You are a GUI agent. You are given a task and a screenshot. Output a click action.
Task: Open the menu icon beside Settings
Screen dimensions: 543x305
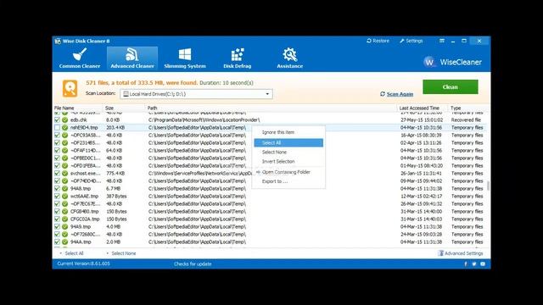[442, 41]
